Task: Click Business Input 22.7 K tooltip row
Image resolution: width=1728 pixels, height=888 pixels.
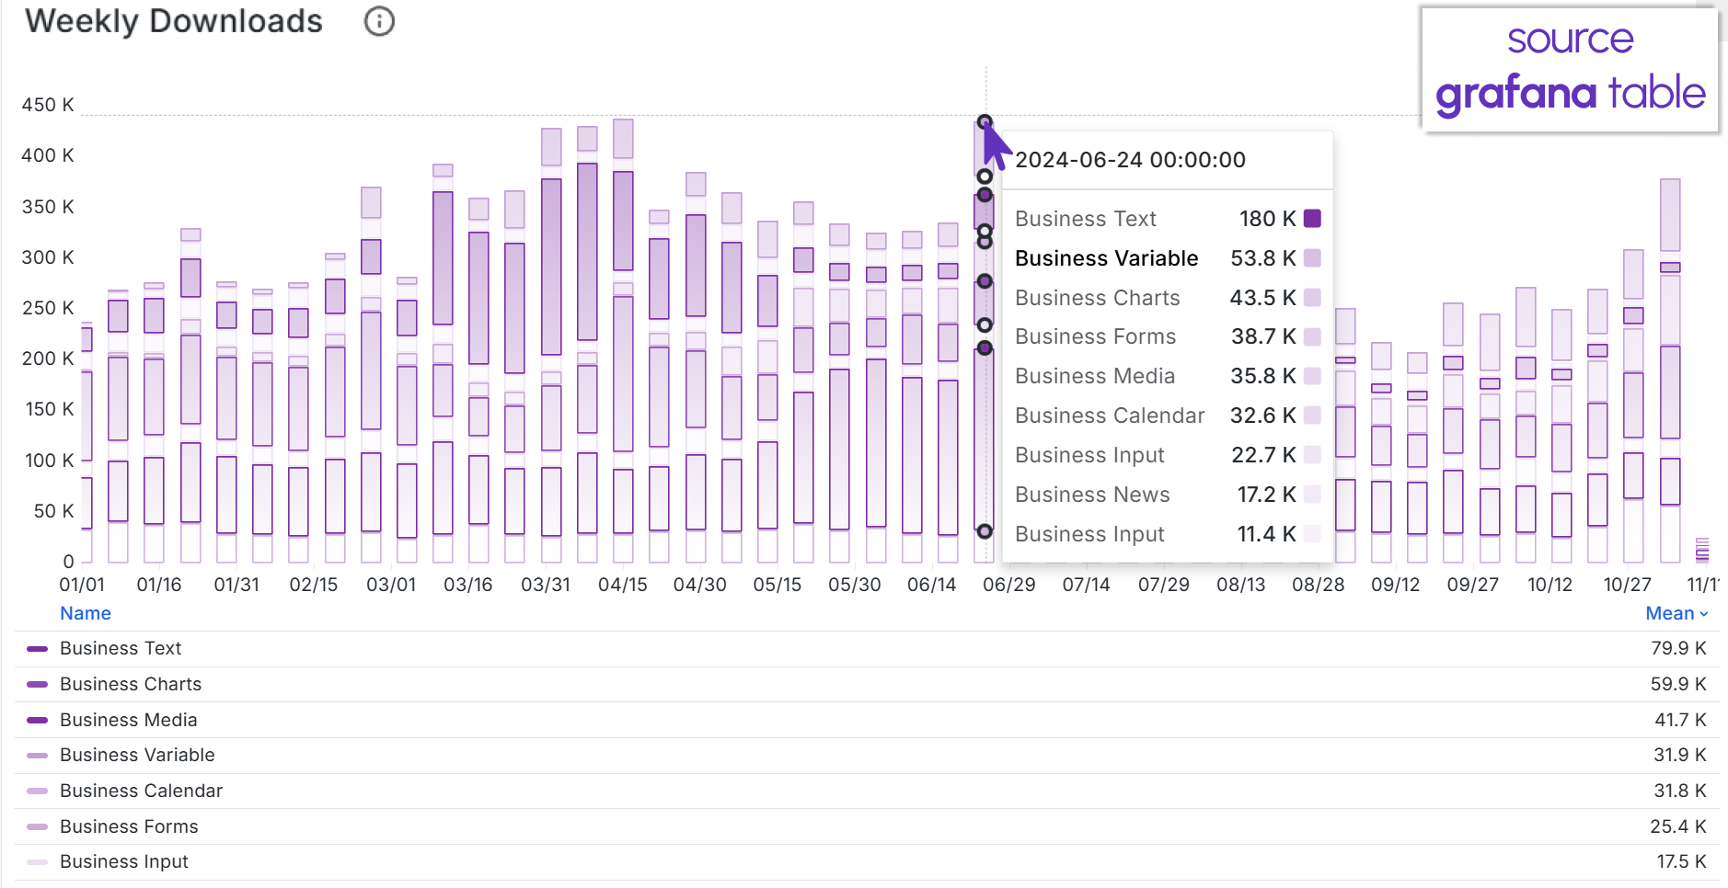Action: point(1168,455)
